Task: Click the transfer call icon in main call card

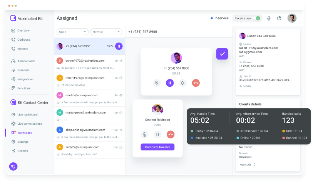Action: pyautogui.click(x=182, y=83)
